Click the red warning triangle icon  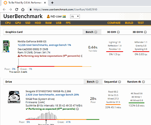pyautogui.click(x=19, y=56)
